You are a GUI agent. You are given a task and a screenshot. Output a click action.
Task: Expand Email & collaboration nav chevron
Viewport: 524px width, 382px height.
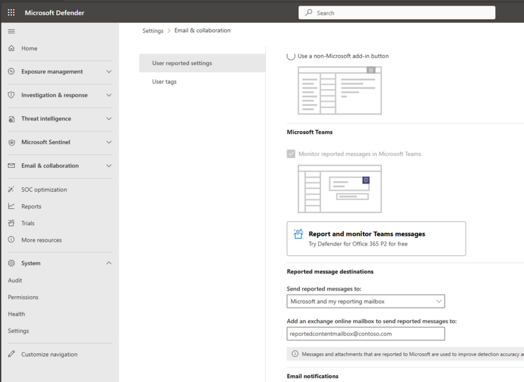coord(109,166)
